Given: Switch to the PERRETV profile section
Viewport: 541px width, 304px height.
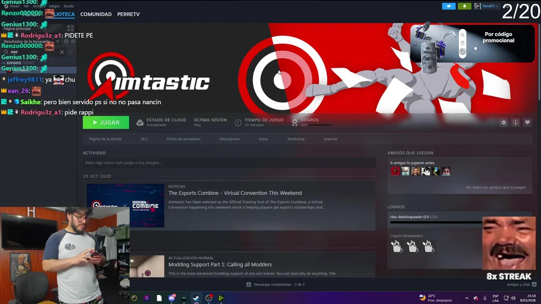Looking at the screenshot, I should tap(128, 14).
